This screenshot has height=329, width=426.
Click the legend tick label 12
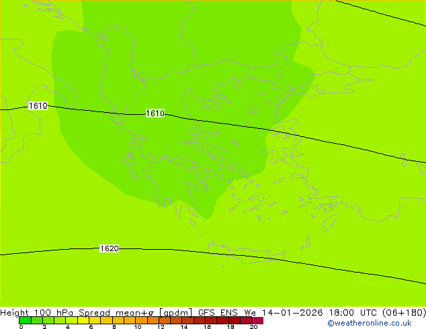point(161,327)
